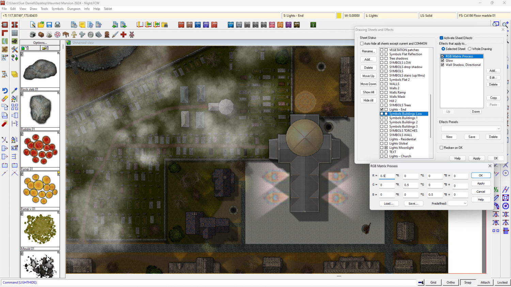This screenshot has width=511, height=287.
Task: Click the New drawing icon
Action: (33, 25)
